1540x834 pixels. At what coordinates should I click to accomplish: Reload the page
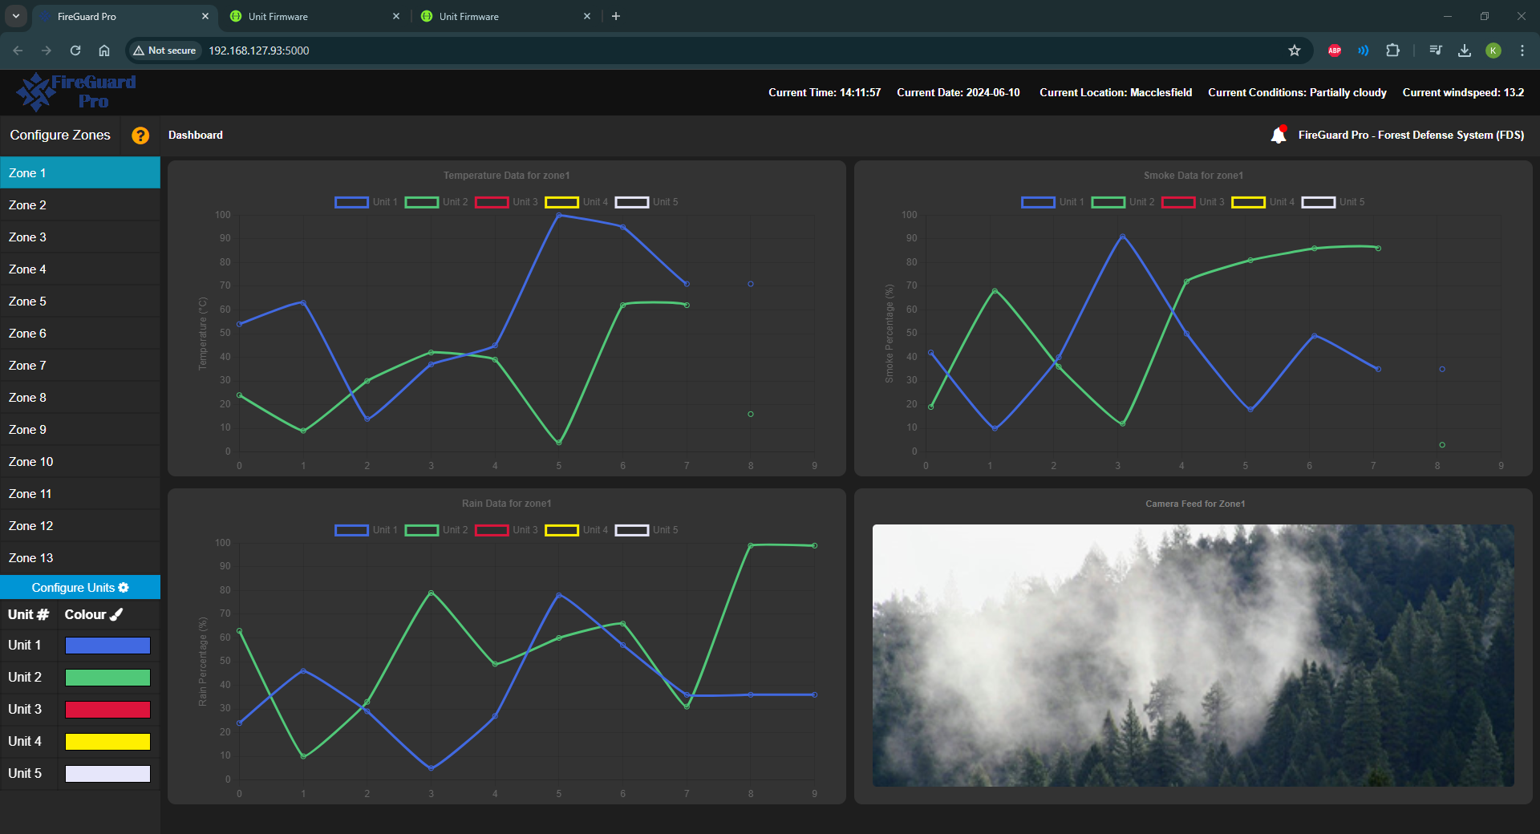[x=75, y=51]
